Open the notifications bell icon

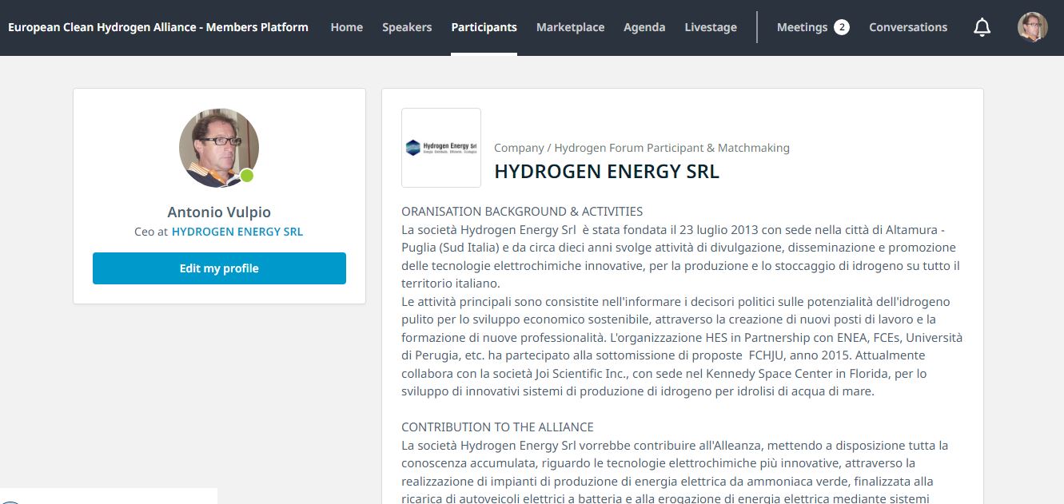click(x=982, y=27)
